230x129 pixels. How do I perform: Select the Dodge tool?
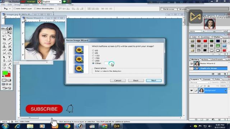coord(9,53)
